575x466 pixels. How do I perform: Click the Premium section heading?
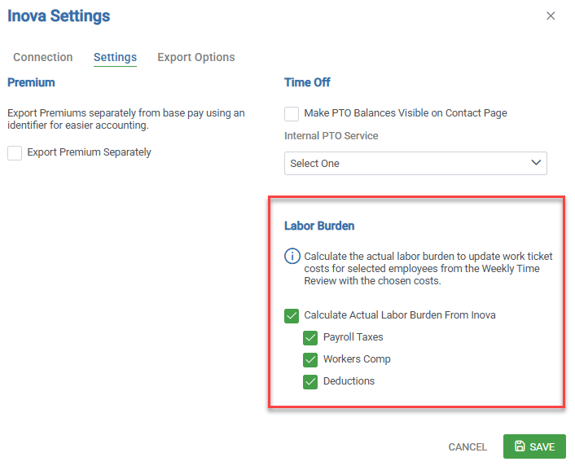(31, 82)
